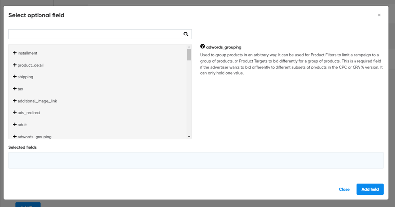395x207 pixels.
Task: Click the plus icon for additional_image_link
Action: point(15,101)
